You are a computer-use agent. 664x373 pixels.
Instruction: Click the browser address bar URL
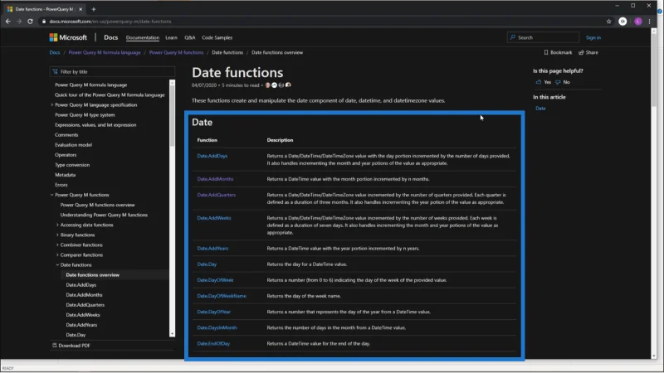point(110,22)
